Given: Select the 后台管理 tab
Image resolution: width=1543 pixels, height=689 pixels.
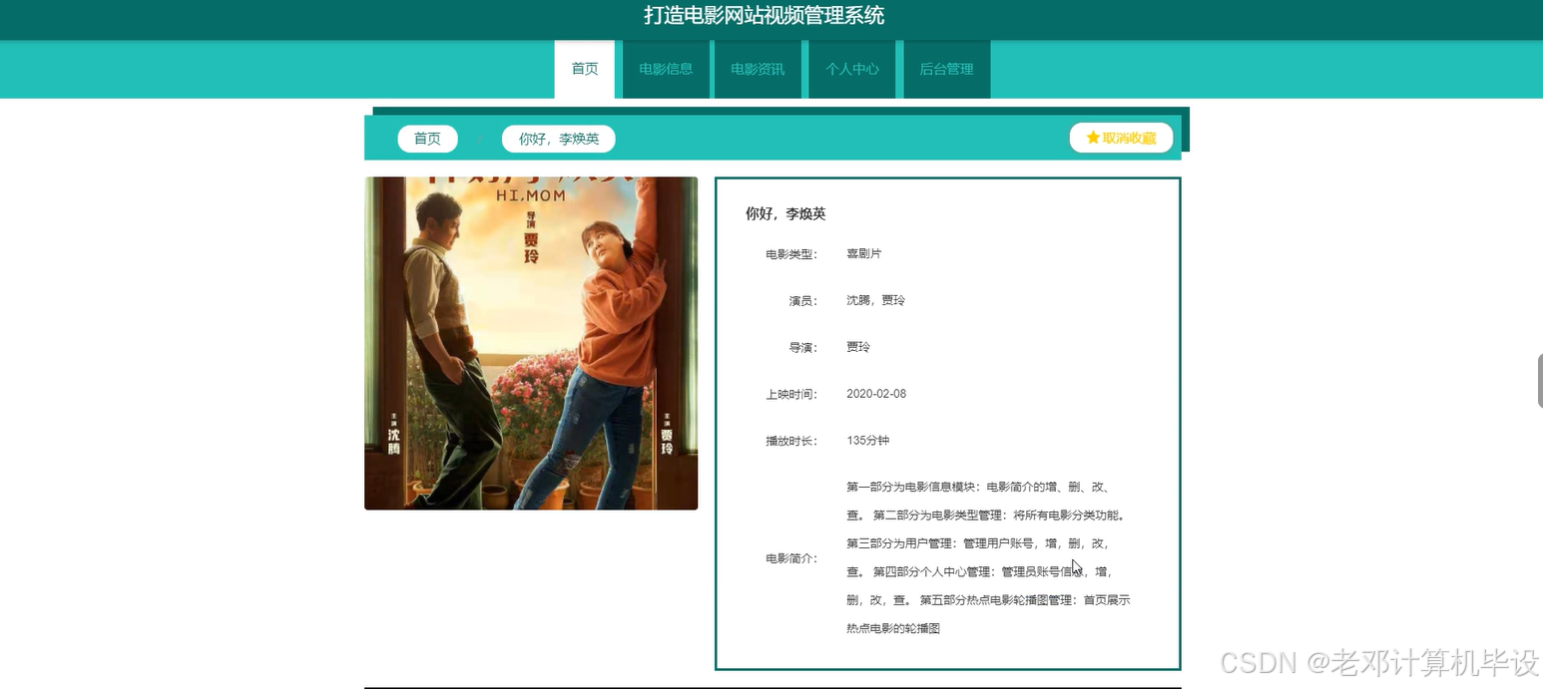Looking at the screenshot, I should [x=946, y=69].
